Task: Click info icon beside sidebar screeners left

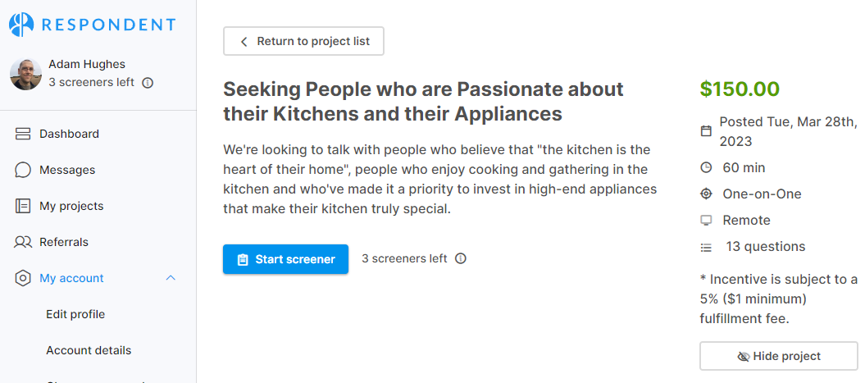Action: [x=148, y=83]
